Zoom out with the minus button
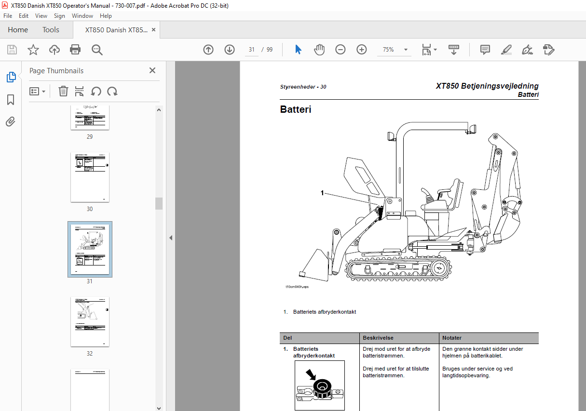The height and width of the screenshot is (411, 586). click(x=341, y=50)
